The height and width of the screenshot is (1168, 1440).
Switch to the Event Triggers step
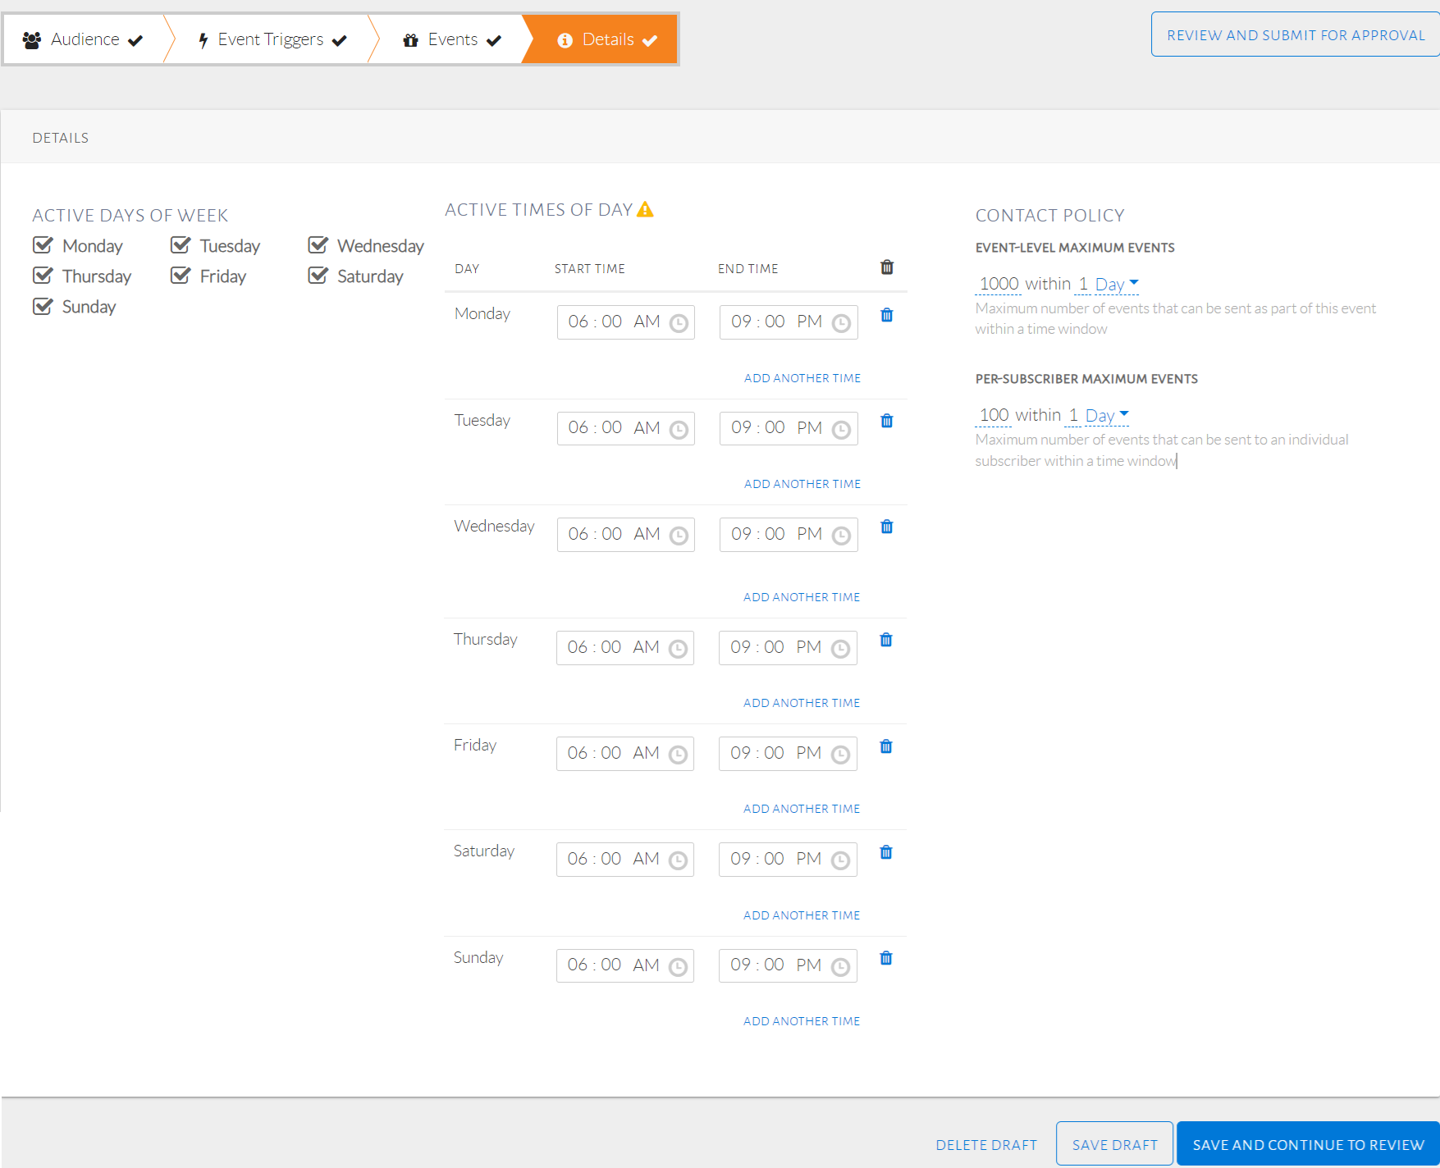tap(272, 39)
